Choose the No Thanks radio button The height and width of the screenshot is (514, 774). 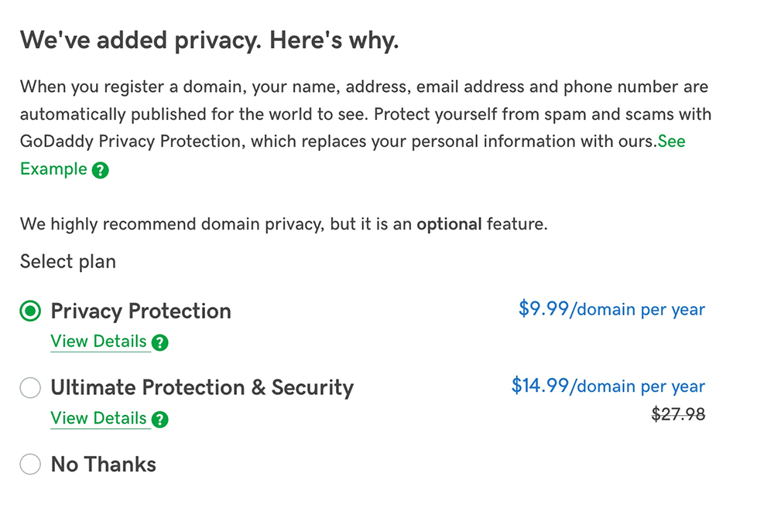[x=30, y=465]
